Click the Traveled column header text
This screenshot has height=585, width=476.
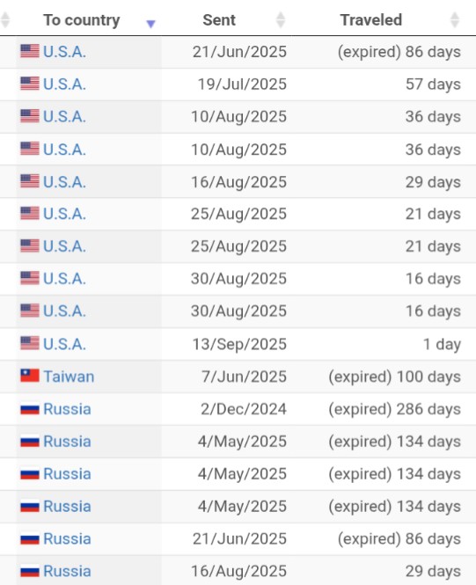tap(371, 20)
